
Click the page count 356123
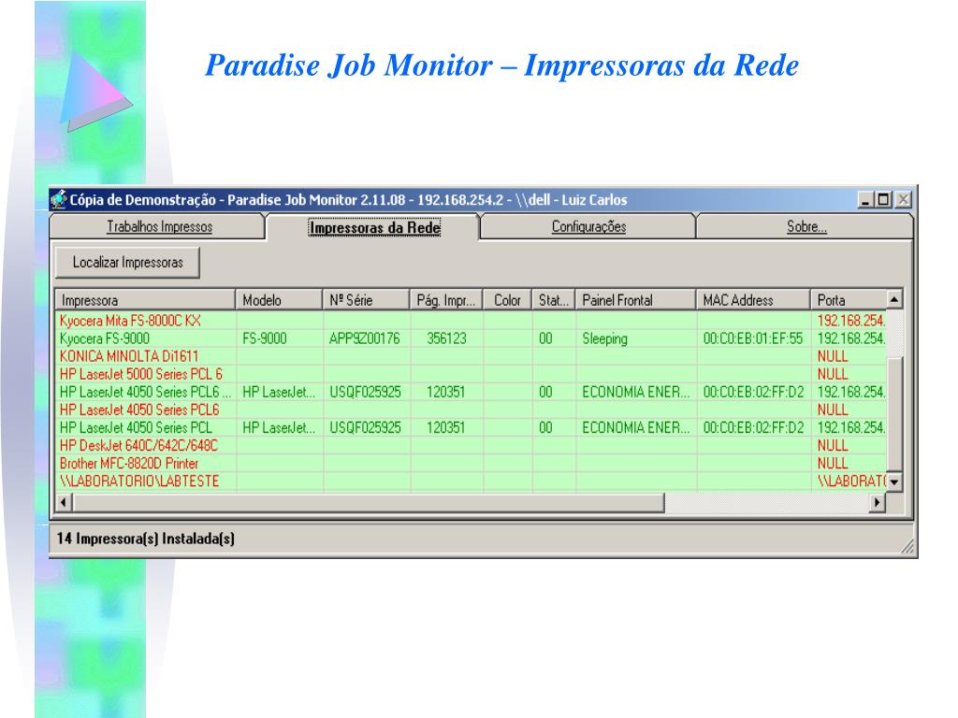tap(446, 338)
